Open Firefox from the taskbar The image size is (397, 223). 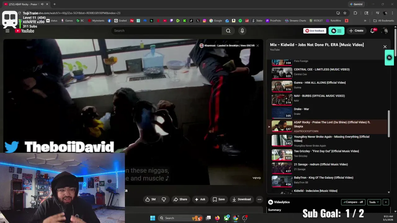tap(217, 218)
